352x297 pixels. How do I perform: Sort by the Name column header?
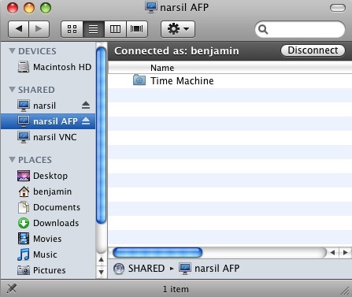coord(230,68)
